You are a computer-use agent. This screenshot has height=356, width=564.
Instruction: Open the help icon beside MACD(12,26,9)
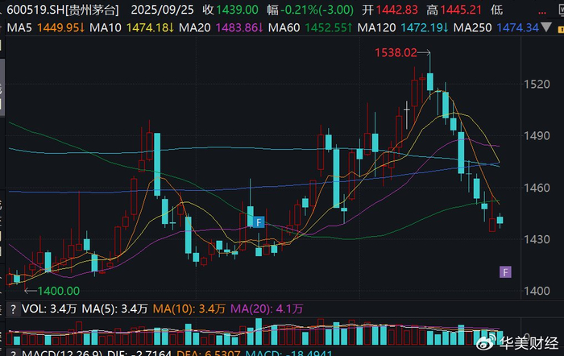pos(13,353)
